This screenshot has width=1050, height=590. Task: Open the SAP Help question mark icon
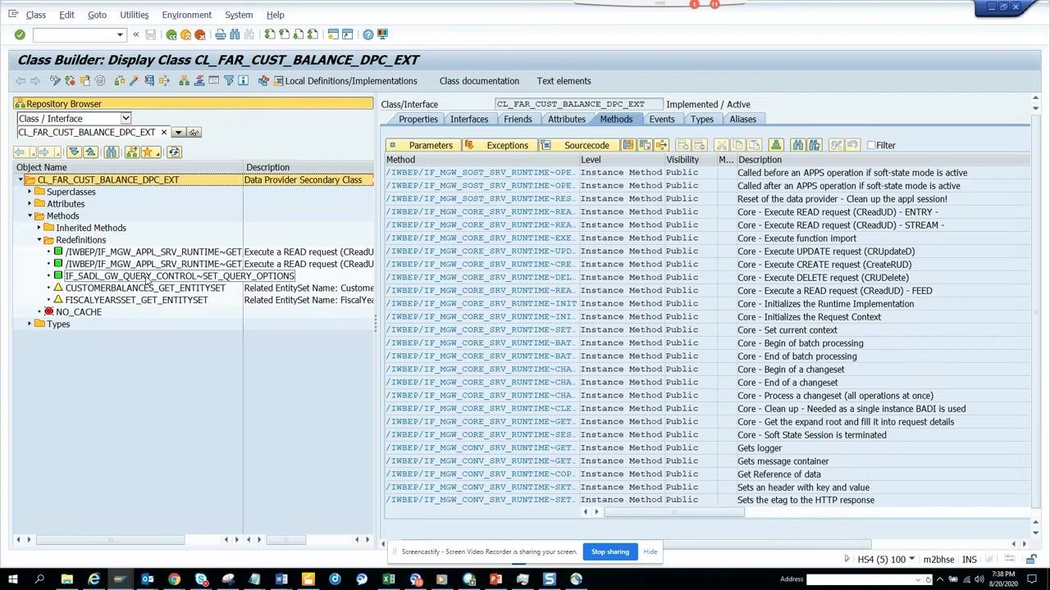coord(368,34)
